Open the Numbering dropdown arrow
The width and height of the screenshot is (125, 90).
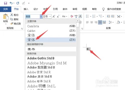[x=97, y=16]
